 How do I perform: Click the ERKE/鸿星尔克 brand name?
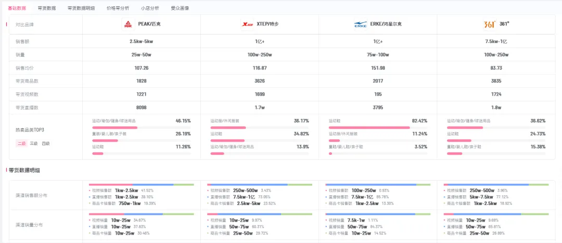coord(386,24)
